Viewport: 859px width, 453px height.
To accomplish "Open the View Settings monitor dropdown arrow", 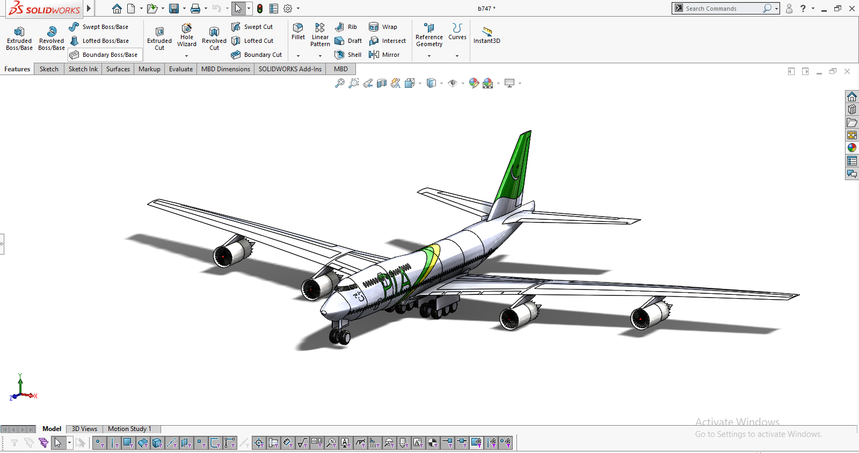I will coord(520,83).
